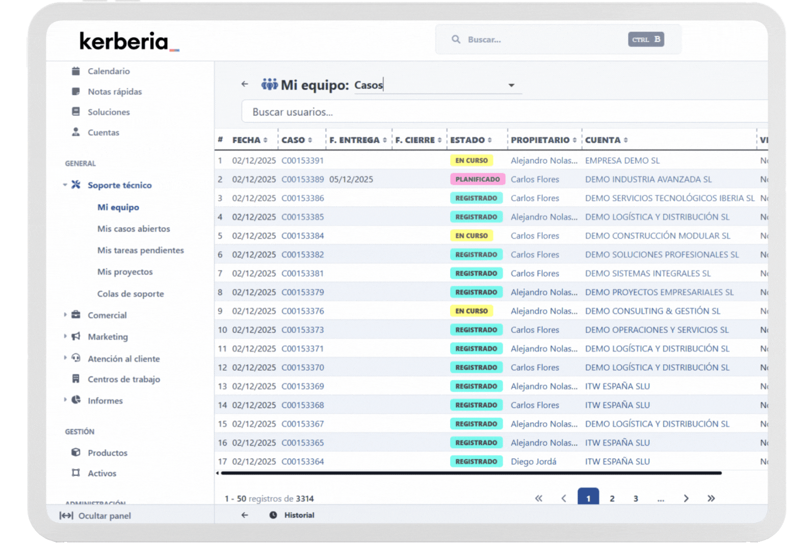Sort by F. CIERRE column
The image size is (812, 550).
[x=418, y=140]
